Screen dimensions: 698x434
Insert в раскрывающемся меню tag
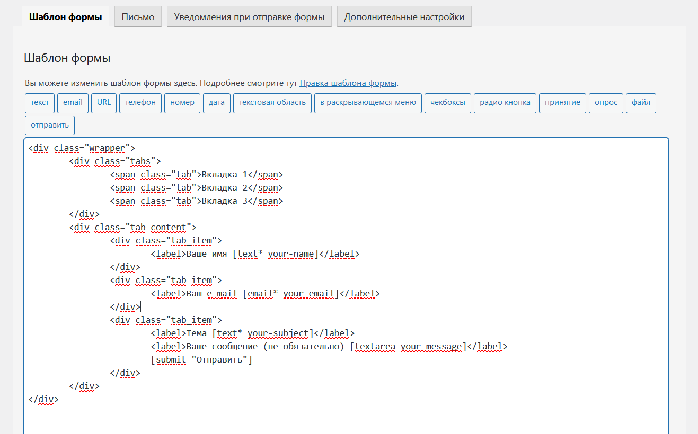368,103
